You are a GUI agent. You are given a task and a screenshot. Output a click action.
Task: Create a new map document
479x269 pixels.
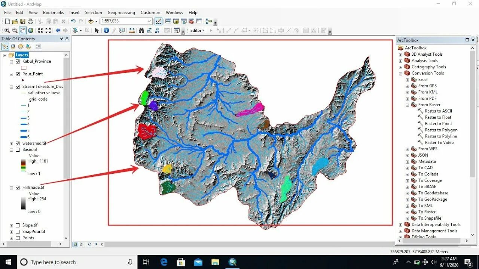[7, 22]
